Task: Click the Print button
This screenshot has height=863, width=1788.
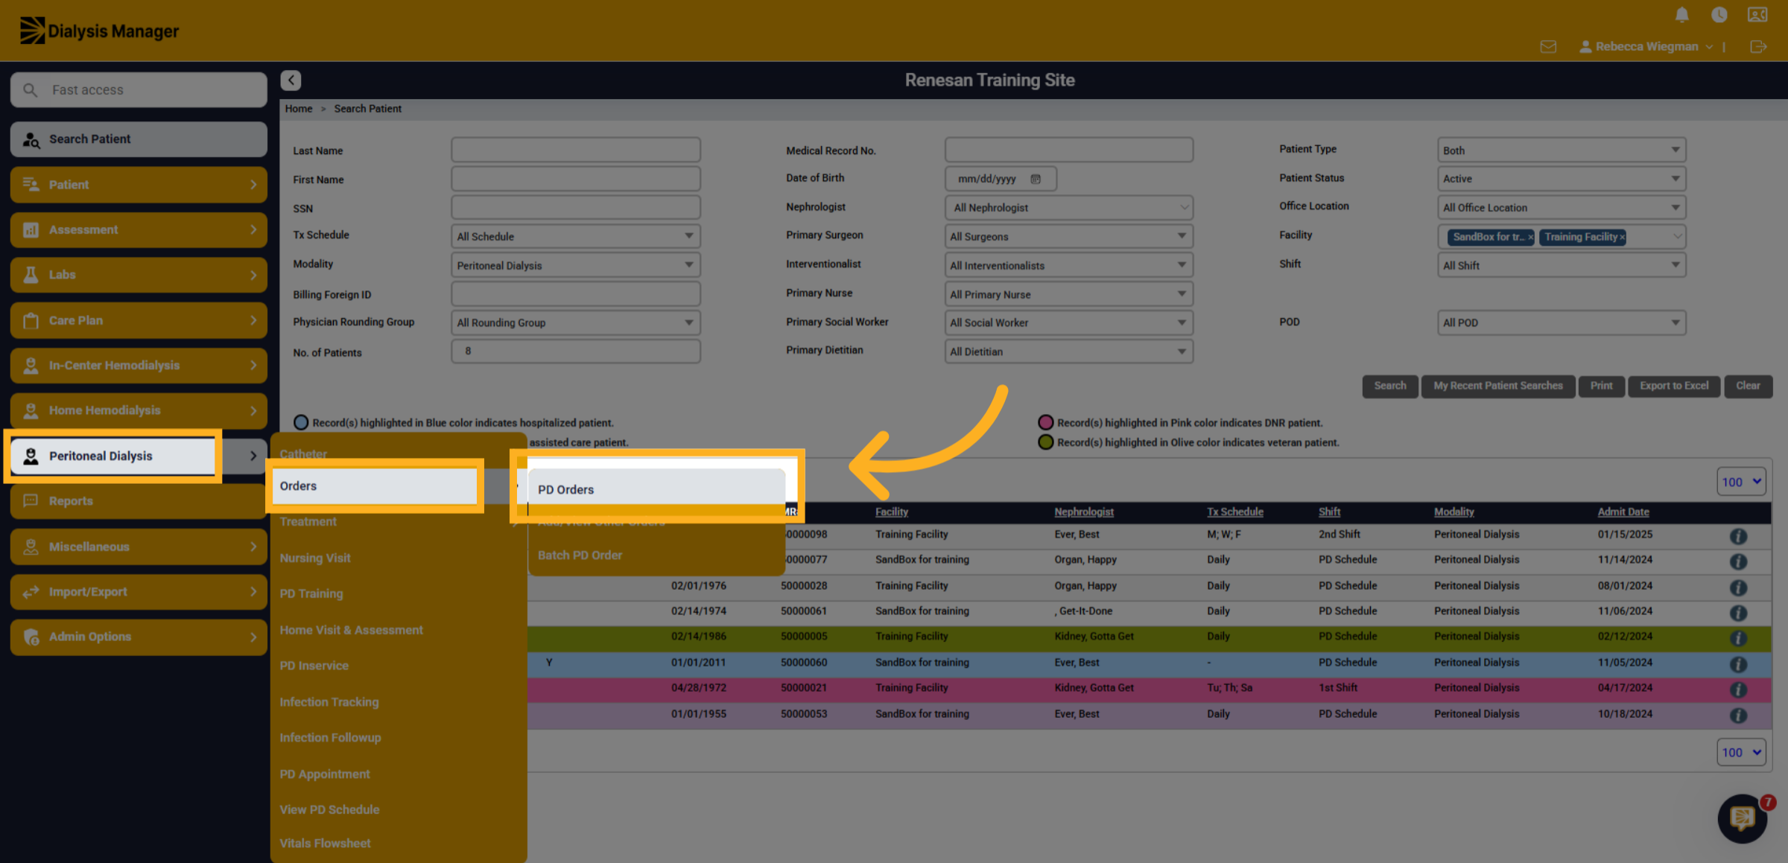Action: pos(1601,386)
